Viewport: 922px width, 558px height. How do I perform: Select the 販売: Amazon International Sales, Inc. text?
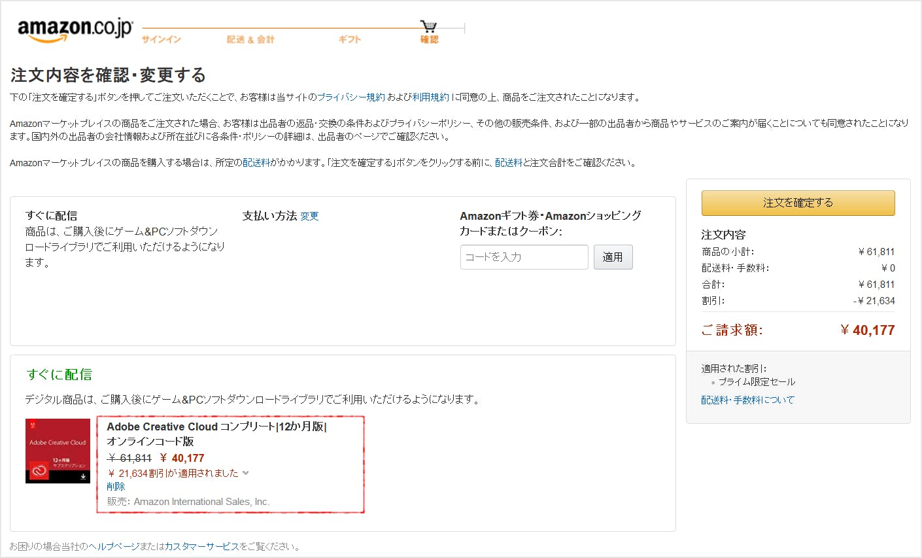click(188, 502)
